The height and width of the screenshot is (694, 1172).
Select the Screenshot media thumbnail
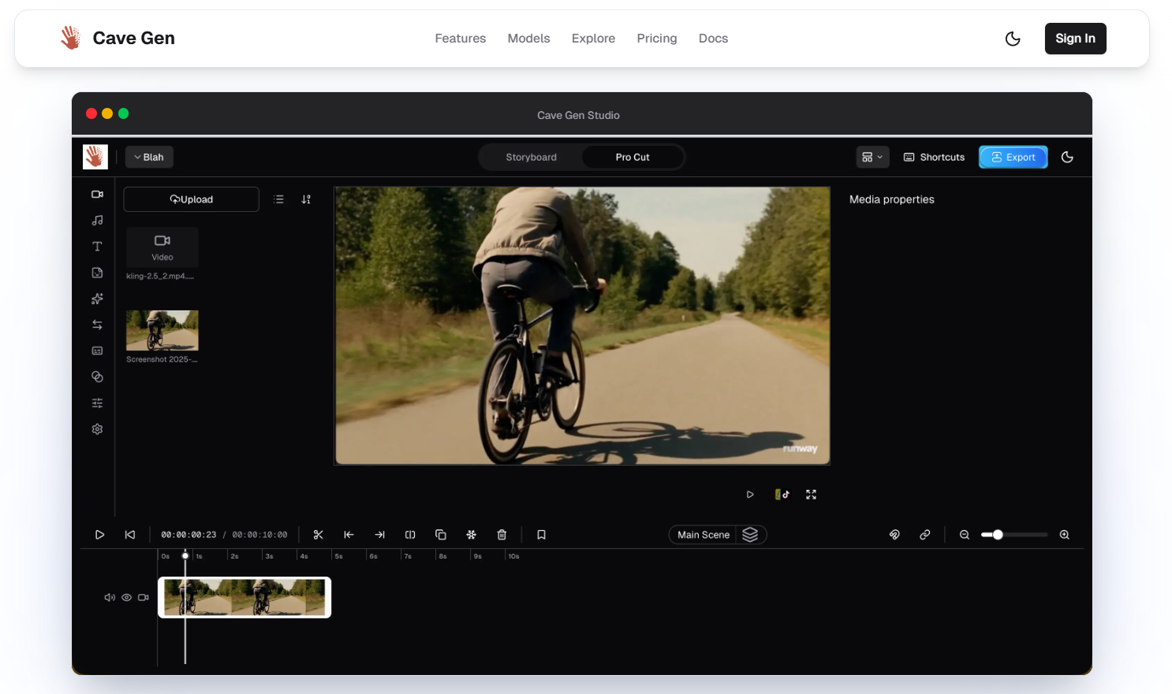tap(162, 330)
